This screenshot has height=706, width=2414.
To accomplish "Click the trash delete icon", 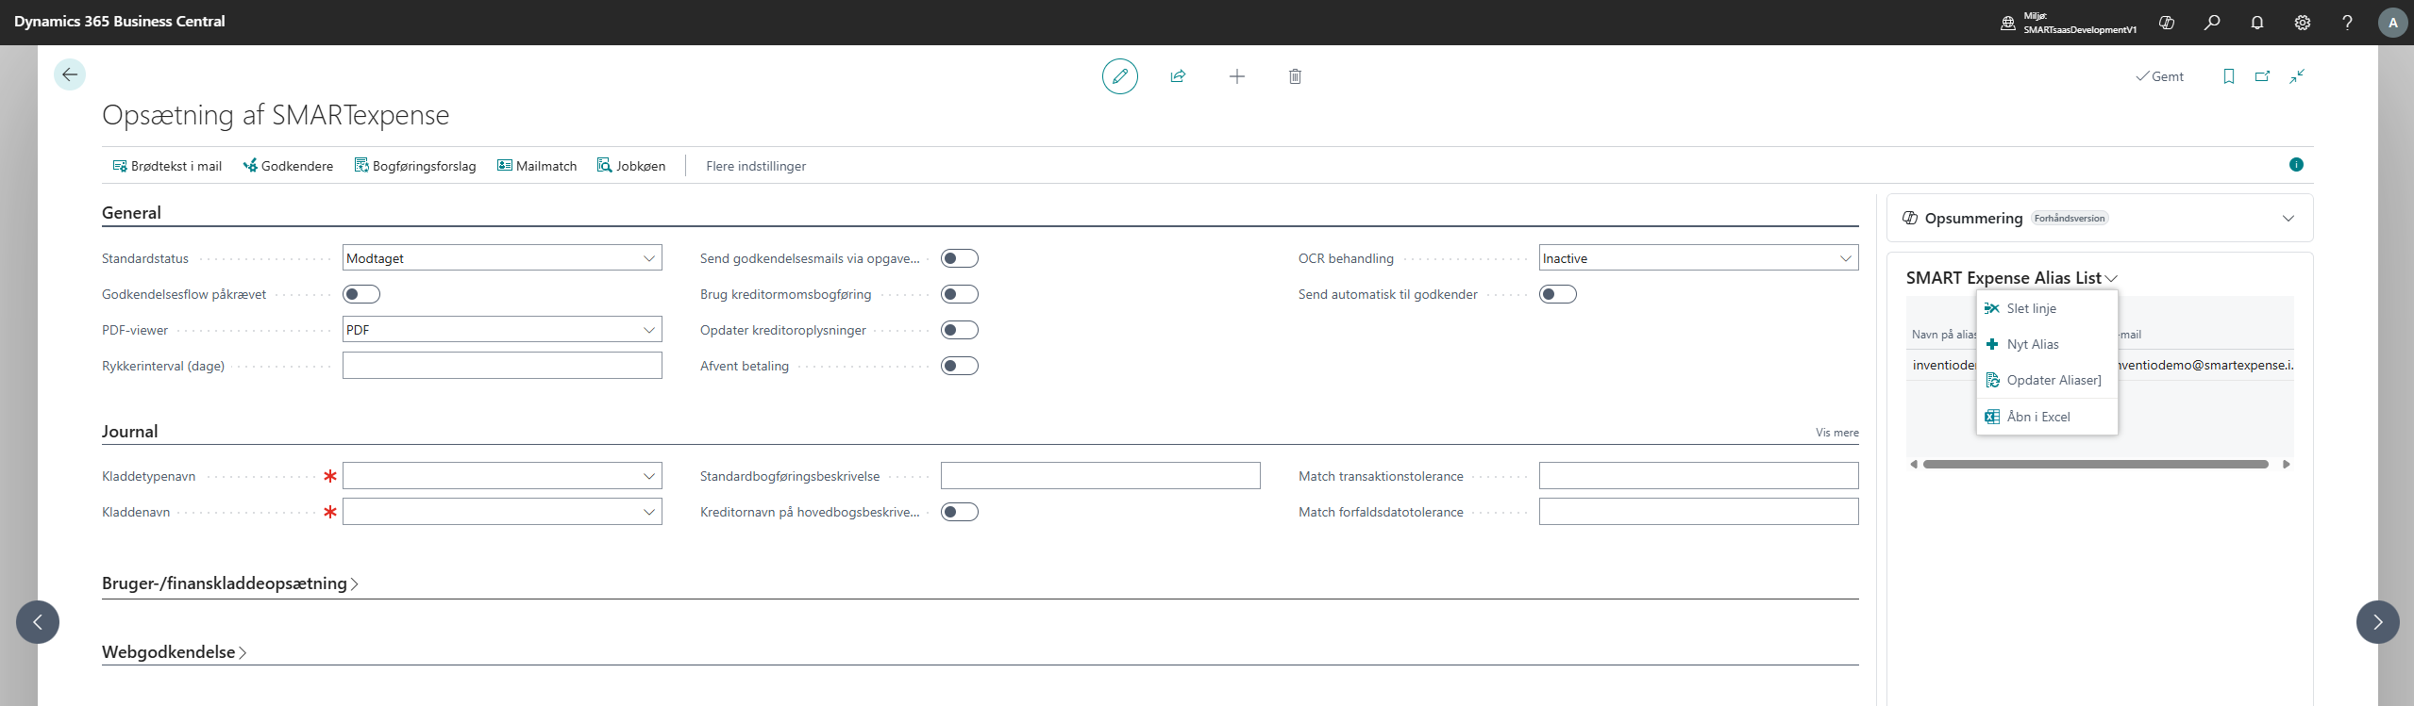I will coord(1295,76).
